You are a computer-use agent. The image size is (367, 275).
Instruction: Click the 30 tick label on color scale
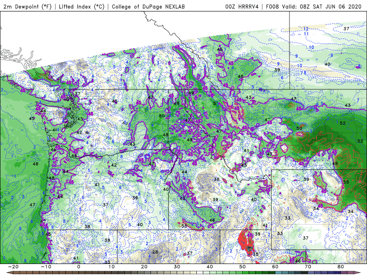pyautogui.click(x=177, y=267)
